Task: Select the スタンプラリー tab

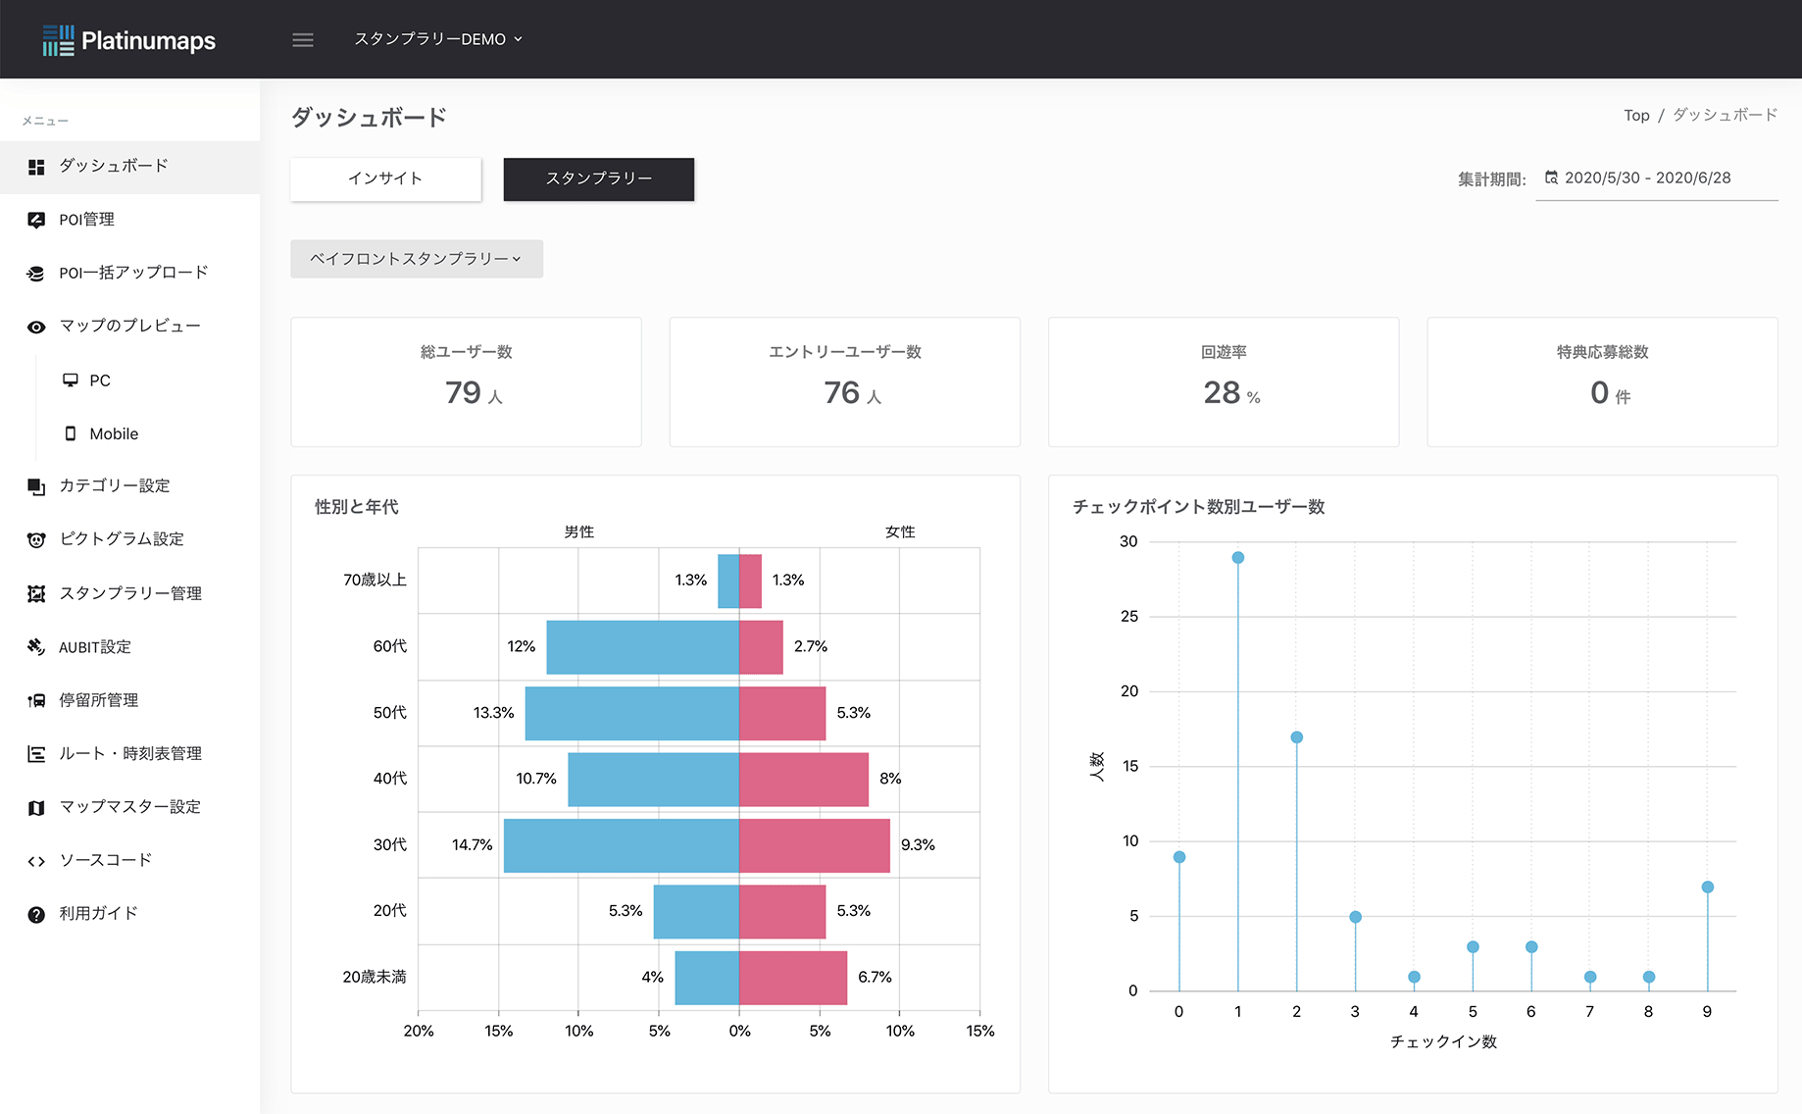Action: (598, 178)
